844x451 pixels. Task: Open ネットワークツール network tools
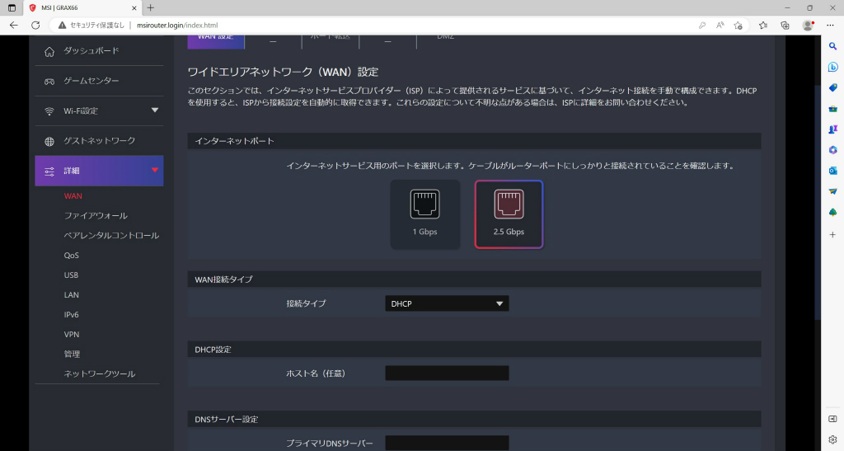coord(100,374)
